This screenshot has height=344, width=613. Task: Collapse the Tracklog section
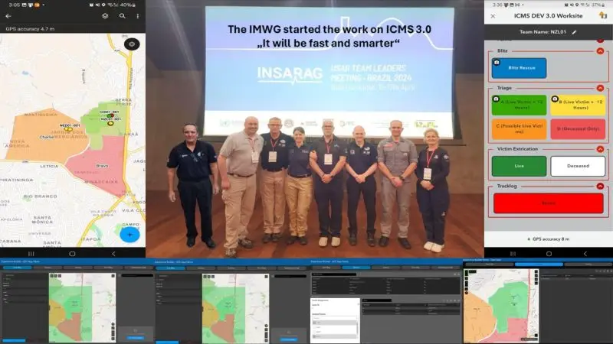pyautogui.click(x=600, y=187)
